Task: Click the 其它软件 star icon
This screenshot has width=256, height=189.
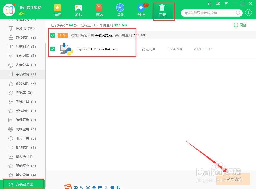Action: tap(11, 175)
